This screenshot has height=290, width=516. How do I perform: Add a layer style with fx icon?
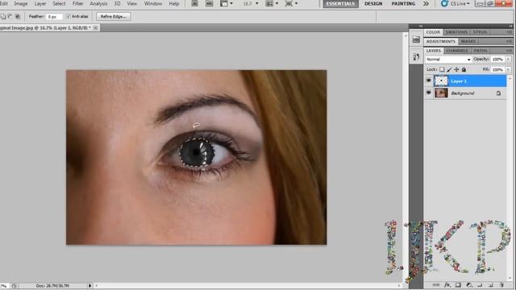(447, 284)
